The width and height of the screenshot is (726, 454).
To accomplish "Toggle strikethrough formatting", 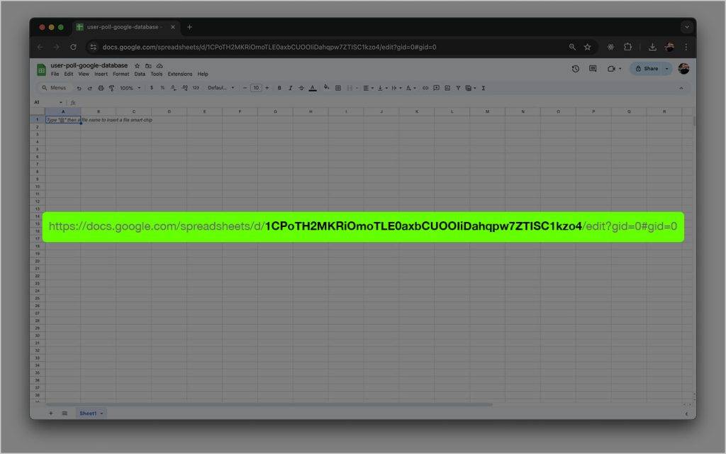I will click(x=301, y=88).
